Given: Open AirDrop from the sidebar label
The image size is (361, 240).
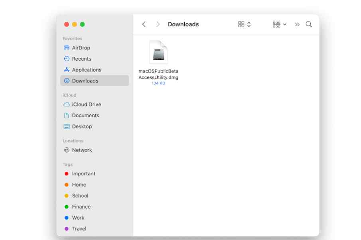Looking at the screenshot, I should click(81, 47).
